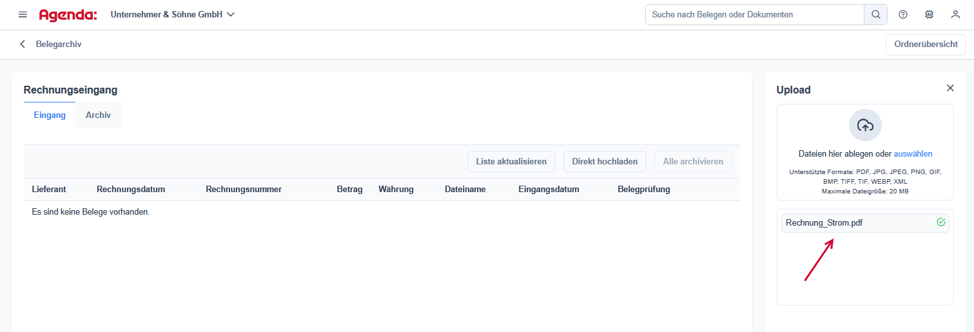Click the cloud upload icon
This screenshot has width=974, height=332.
click(x=865, y=126)
